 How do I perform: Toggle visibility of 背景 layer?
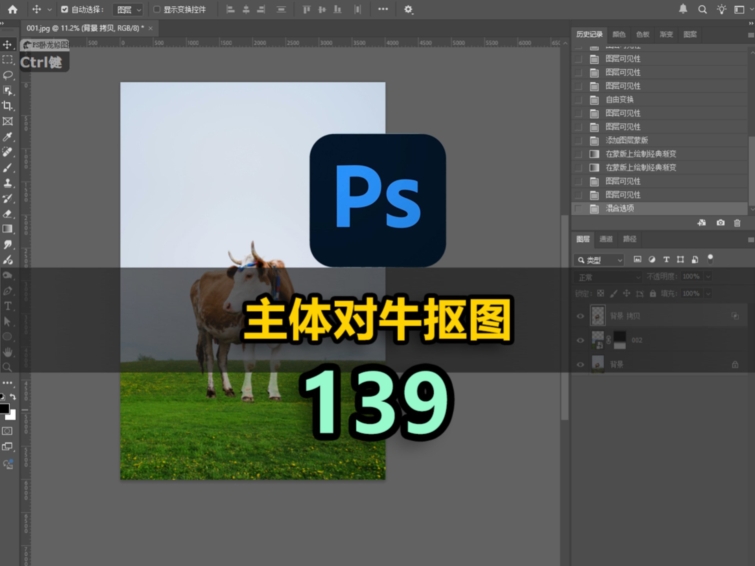580,365
